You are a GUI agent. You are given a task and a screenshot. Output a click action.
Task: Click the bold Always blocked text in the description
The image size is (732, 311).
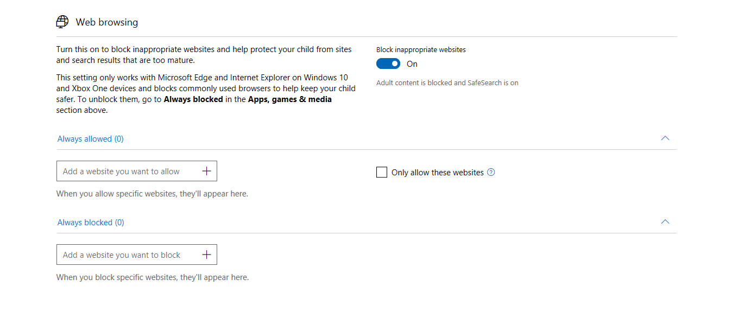point(193,99)
